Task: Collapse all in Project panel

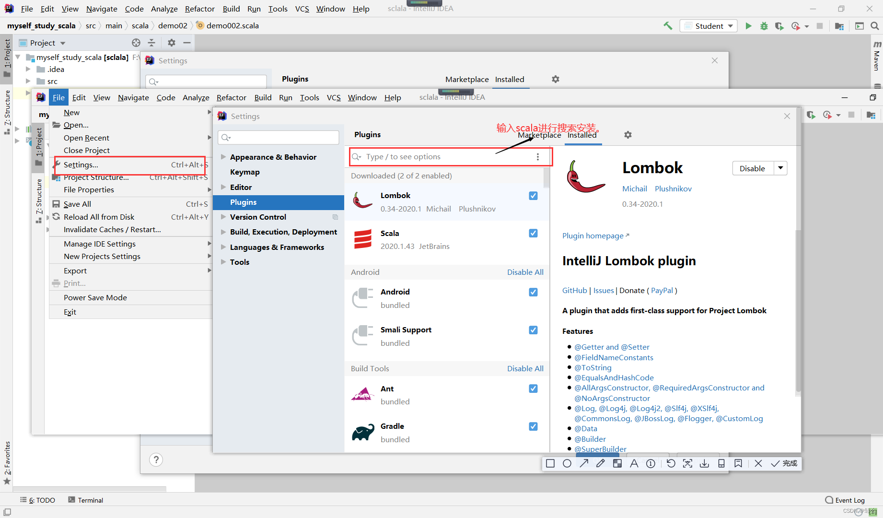Action: coord(151,43)
